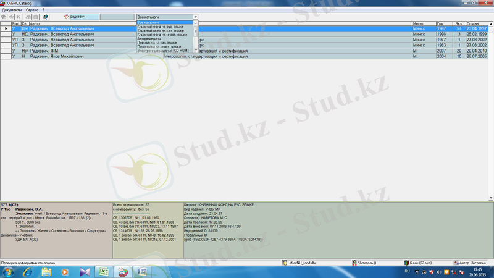The height and width of the screenshot is (278, 494).
Task: Click the red shield antivirus tray icon
Action: 432,272
